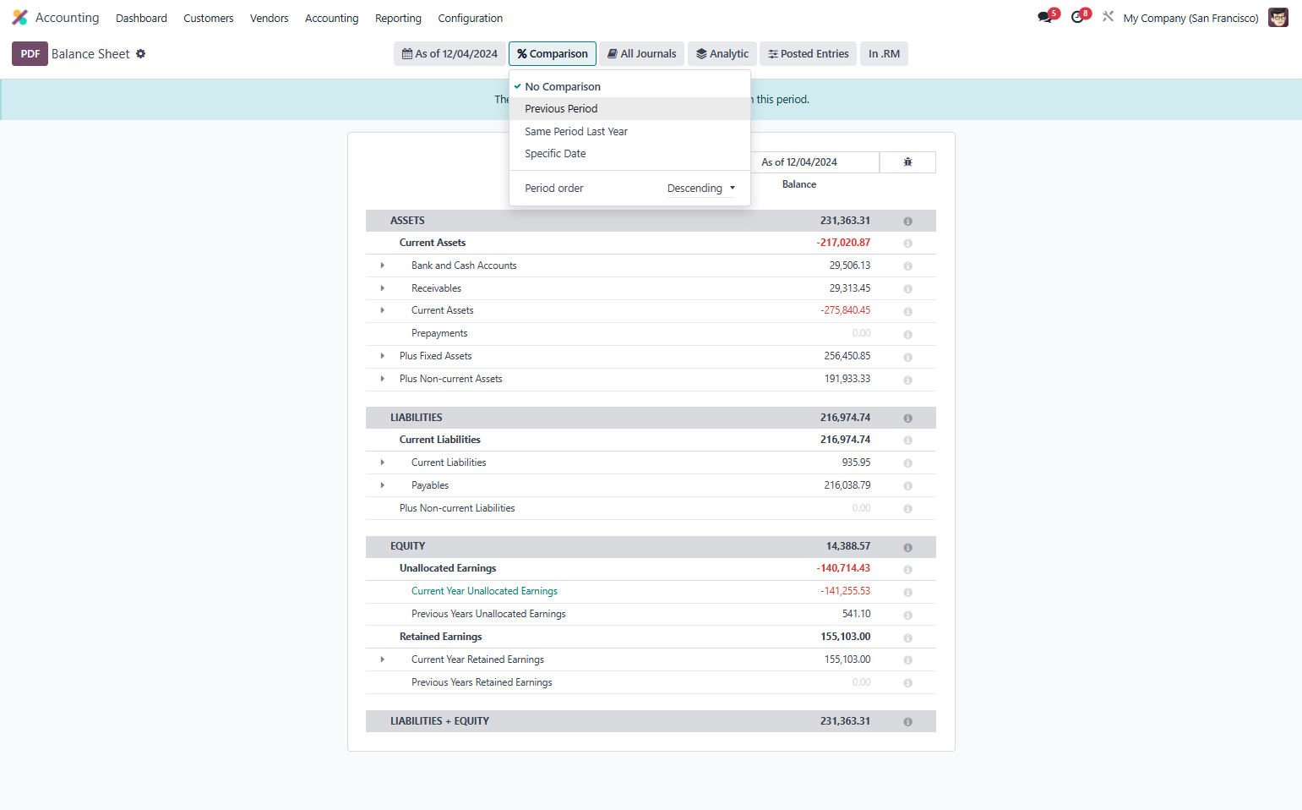1302x810 pixels.
Task: Click the info icon in the EQUITY row
Action: pyautogui.click(x=907, y=548)
